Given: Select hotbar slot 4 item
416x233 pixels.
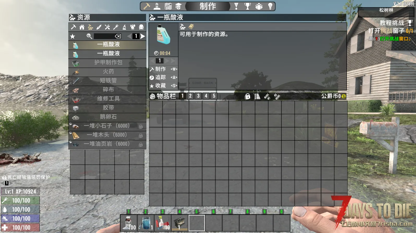Looking at the screenshot, I should coord(179,223).
